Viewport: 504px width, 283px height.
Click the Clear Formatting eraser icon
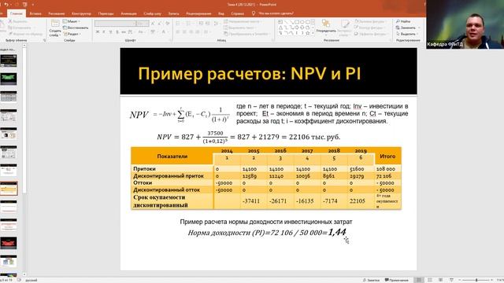pos(168,24)
